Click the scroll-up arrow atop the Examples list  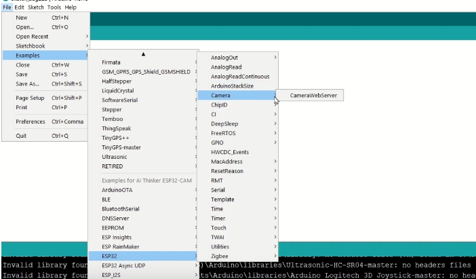click(143, 54)
